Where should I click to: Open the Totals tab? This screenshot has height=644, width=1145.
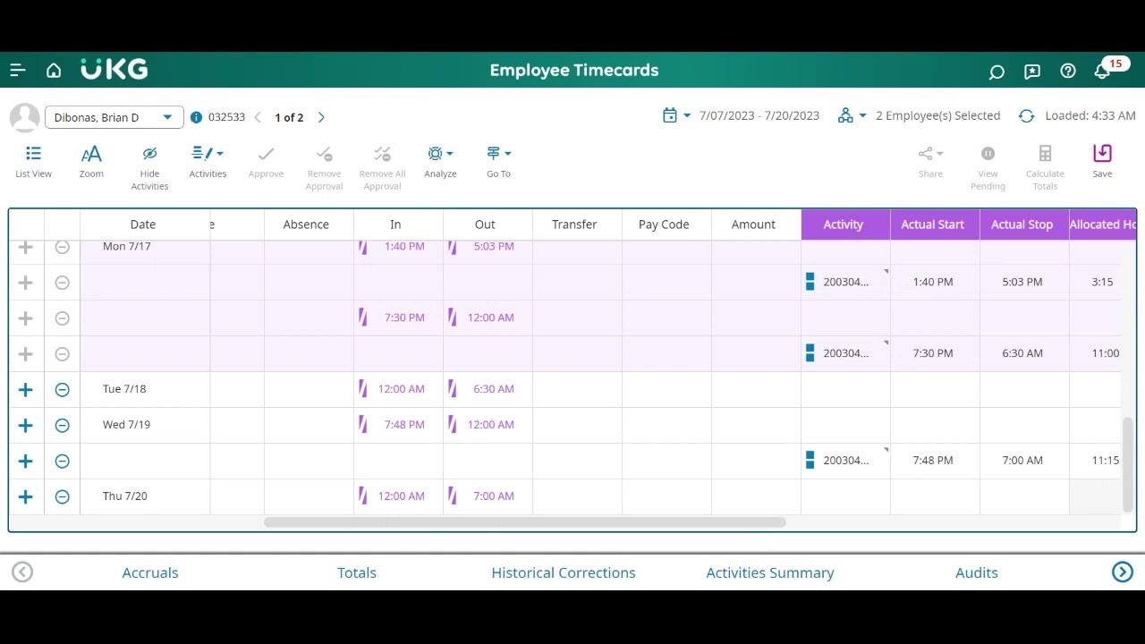[357, 572]
